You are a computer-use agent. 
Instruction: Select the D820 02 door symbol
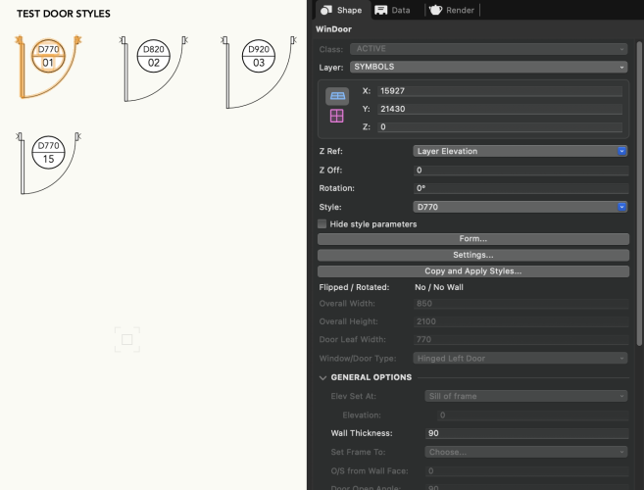pyautogui.click(x=153, y=56)
